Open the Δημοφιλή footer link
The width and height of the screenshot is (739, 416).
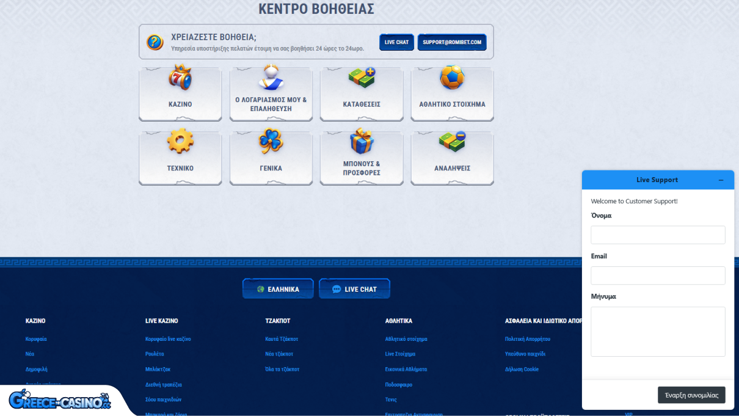(x=37, y=370)
